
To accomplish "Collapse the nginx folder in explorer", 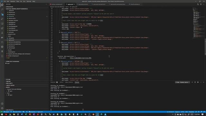I will click(9, 36).
